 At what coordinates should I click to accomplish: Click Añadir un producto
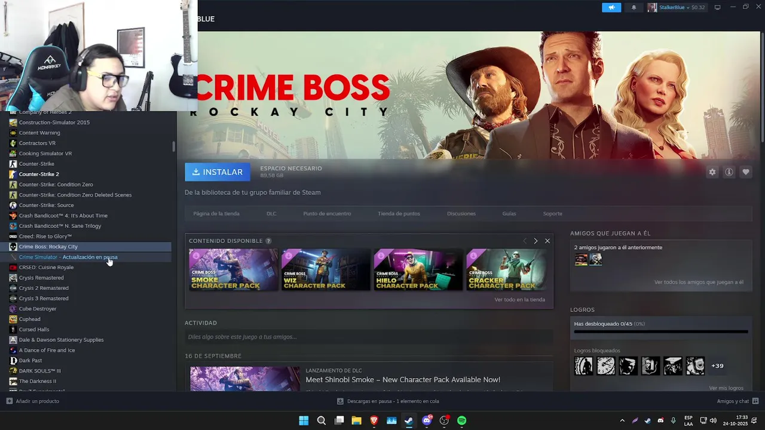click(x=33, y=401)
